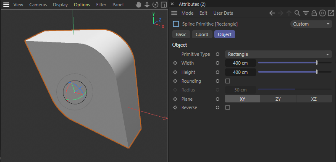The width and height of the screenshot is (336, 162).
Task: Set Plane to XY
Action: (243, 99)
